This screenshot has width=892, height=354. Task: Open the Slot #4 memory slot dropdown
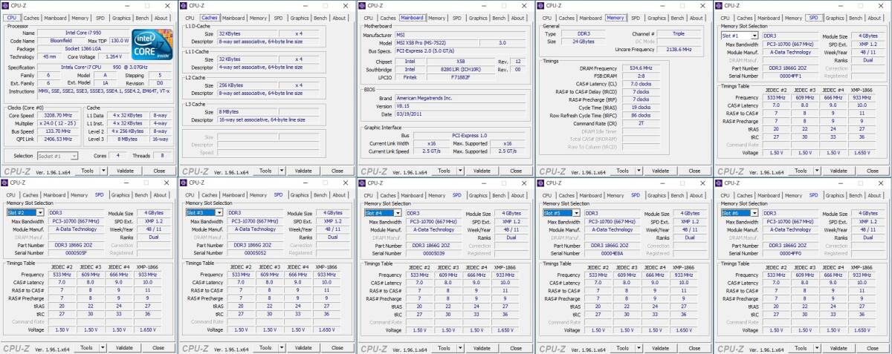pyautogui.click(x=398, y=212)
